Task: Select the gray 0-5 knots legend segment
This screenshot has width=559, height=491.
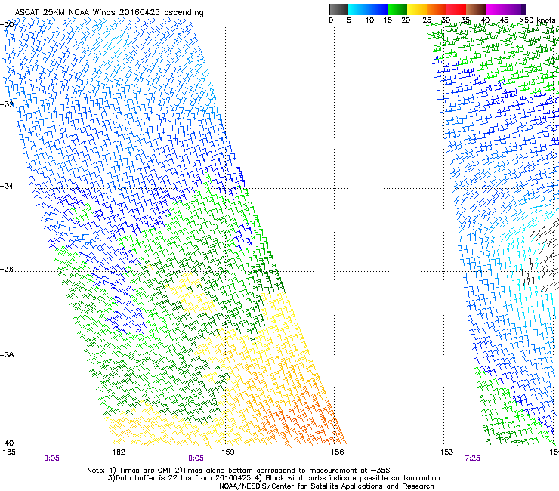Action: (x=338, y=9)
